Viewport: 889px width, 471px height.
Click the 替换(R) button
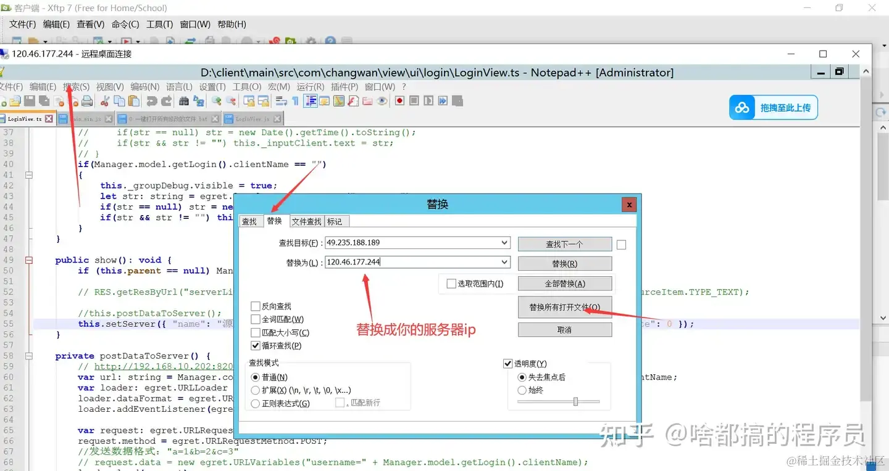tap(565, 264)
